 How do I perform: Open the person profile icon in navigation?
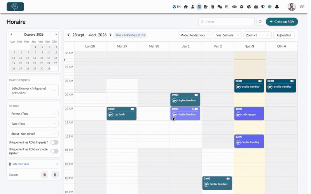click(192, 7)
